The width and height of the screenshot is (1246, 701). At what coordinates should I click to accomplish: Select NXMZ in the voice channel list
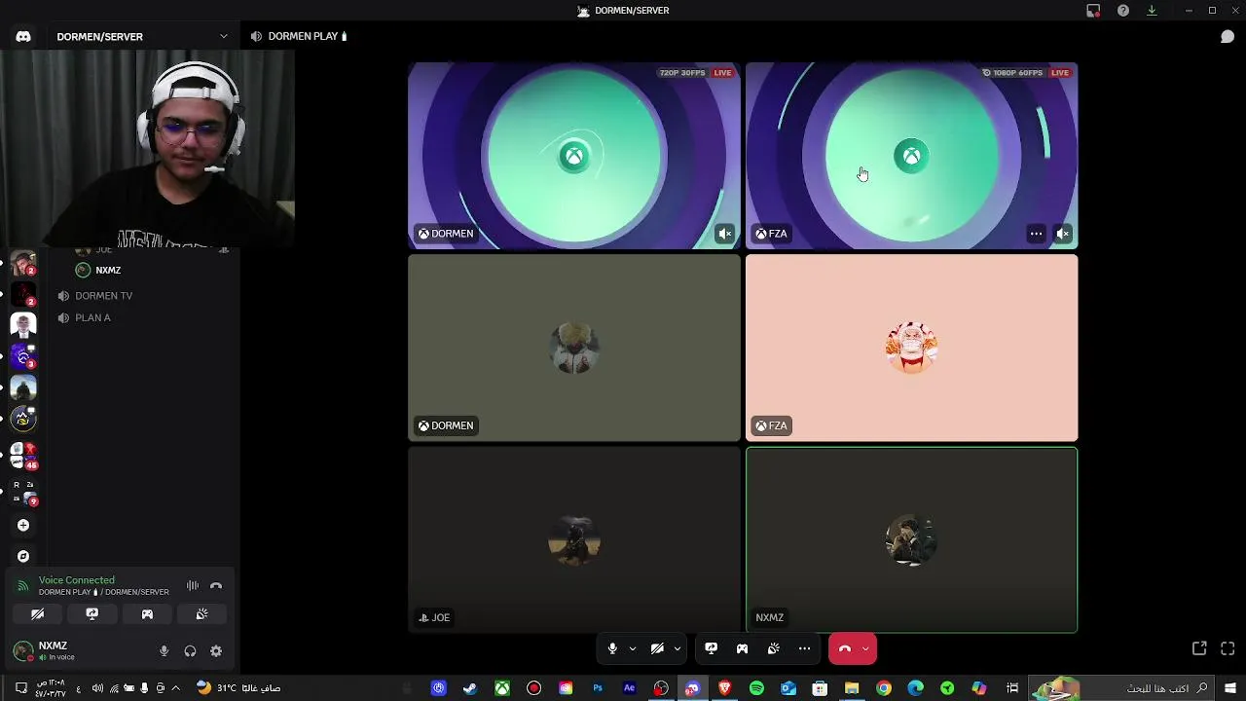point(108,271)
